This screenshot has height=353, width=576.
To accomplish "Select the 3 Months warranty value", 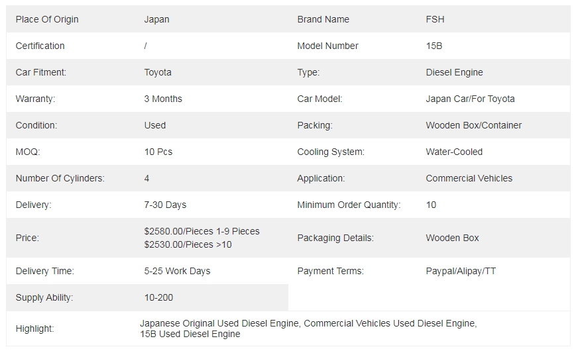I will 163,99.
